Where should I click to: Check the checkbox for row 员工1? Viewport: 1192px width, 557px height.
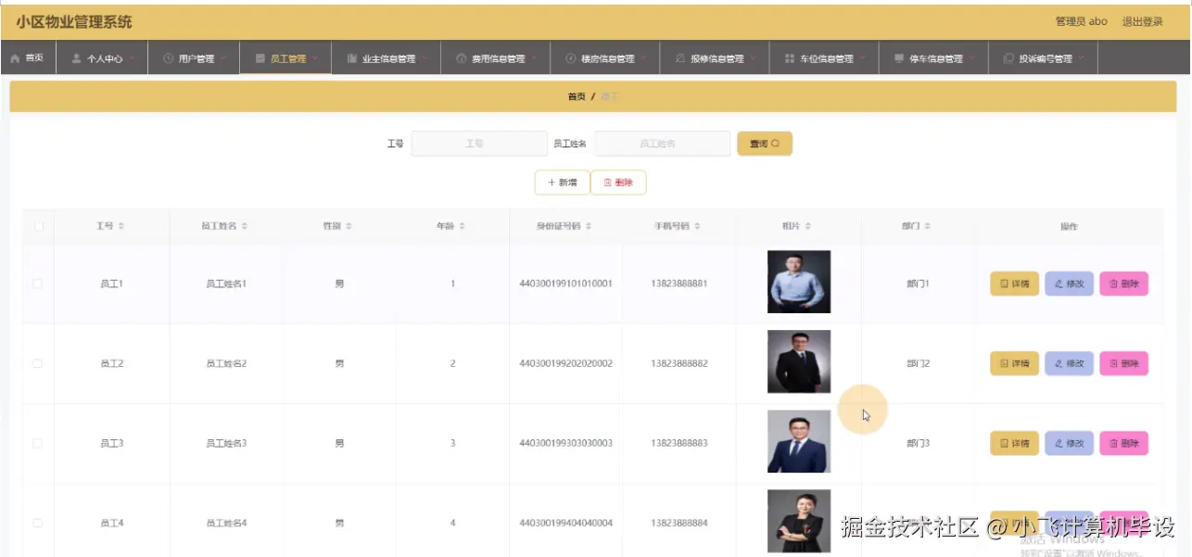click(38, 284)
